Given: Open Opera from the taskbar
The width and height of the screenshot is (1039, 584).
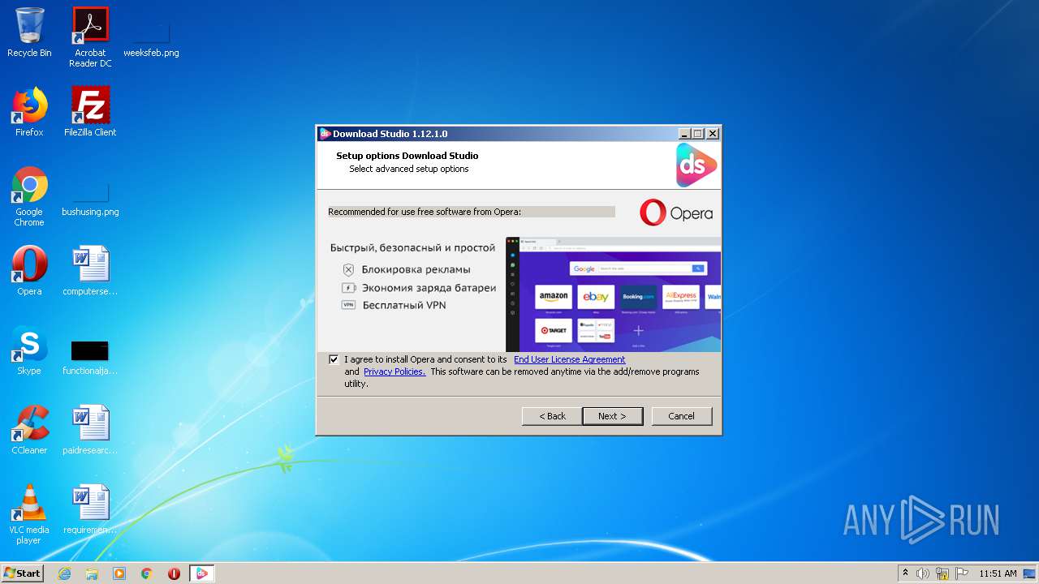Looking at the screenshot, I should [x=174, y=573].
